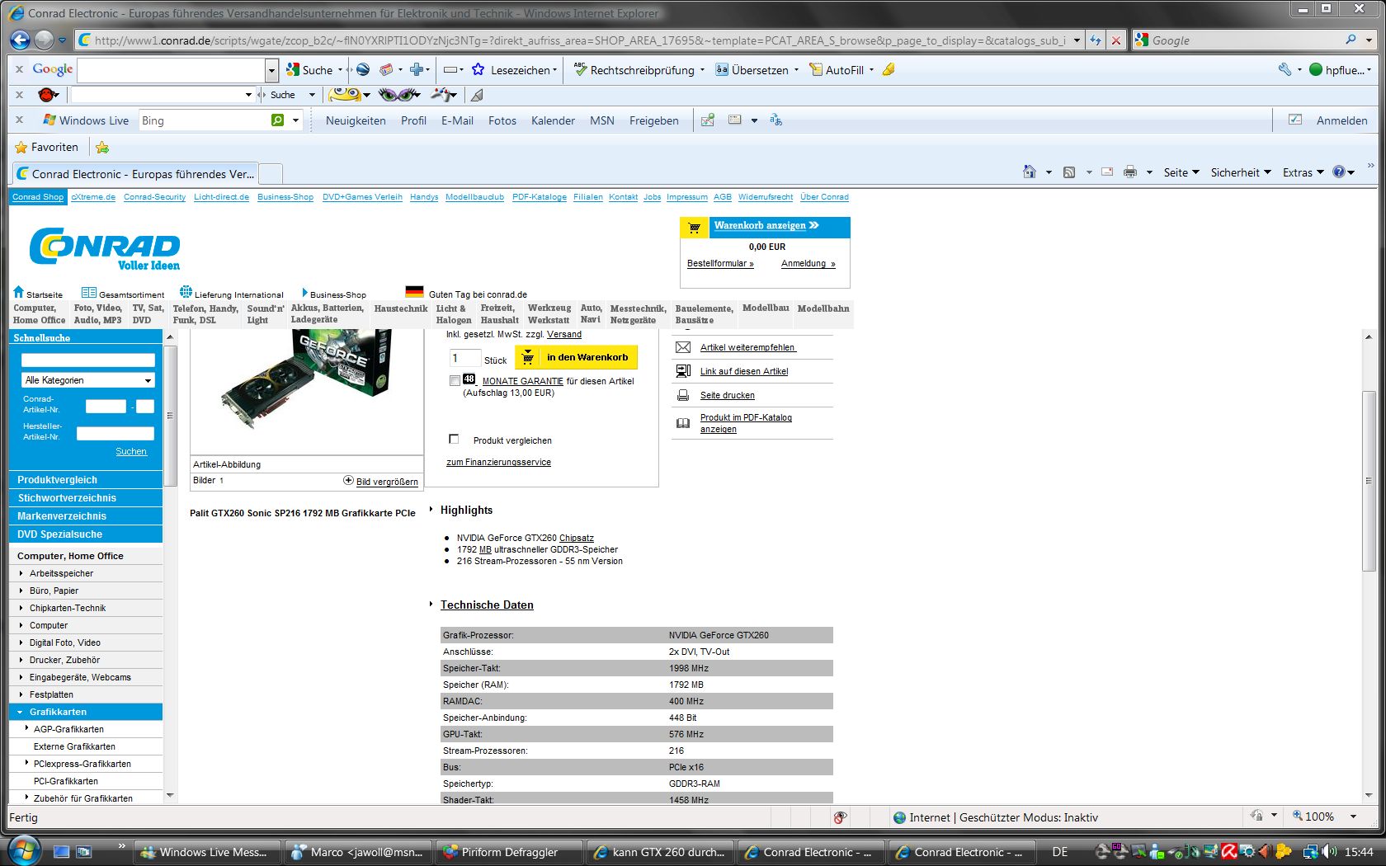Screen dimensions: 1386x866
Task: Click the Startseite house icon
Action: click(x=19, y=292)
